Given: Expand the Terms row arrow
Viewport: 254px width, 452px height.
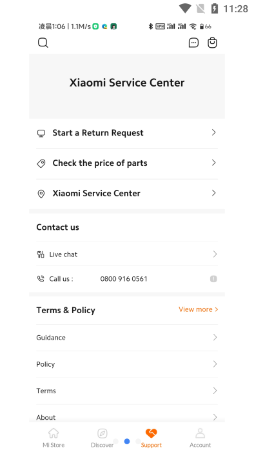Looking at the screenshot, I should point(215,391).
